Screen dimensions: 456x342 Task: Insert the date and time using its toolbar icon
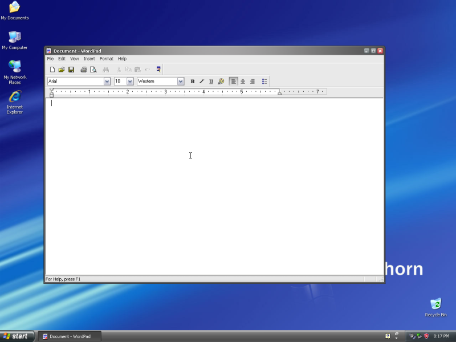pyautogui.click(x=158, y=70)
